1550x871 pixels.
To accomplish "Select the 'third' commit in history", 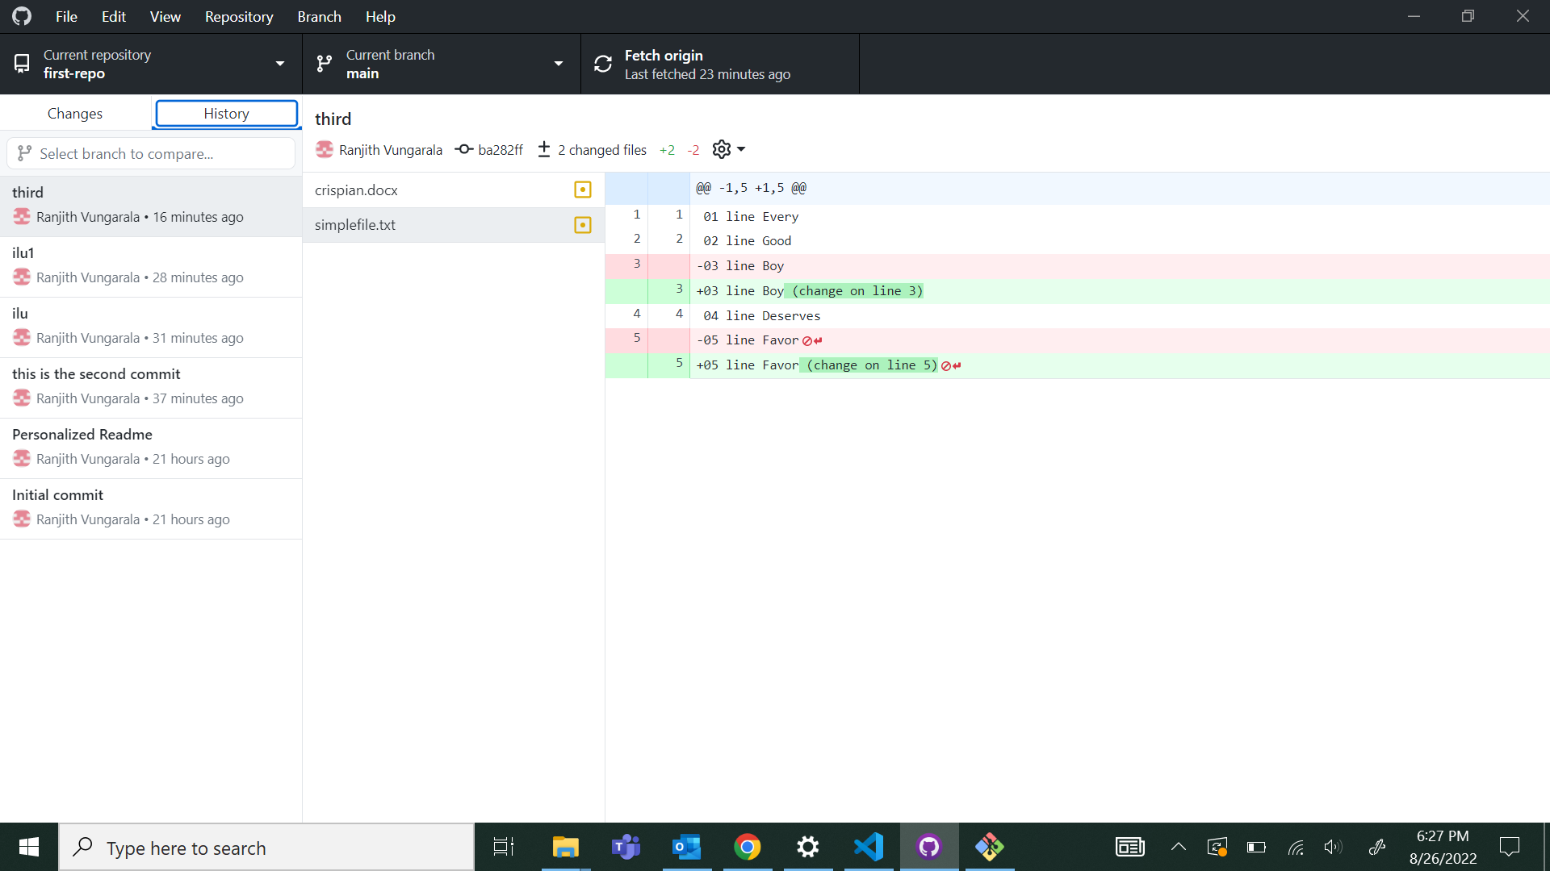I will [151, 206].
